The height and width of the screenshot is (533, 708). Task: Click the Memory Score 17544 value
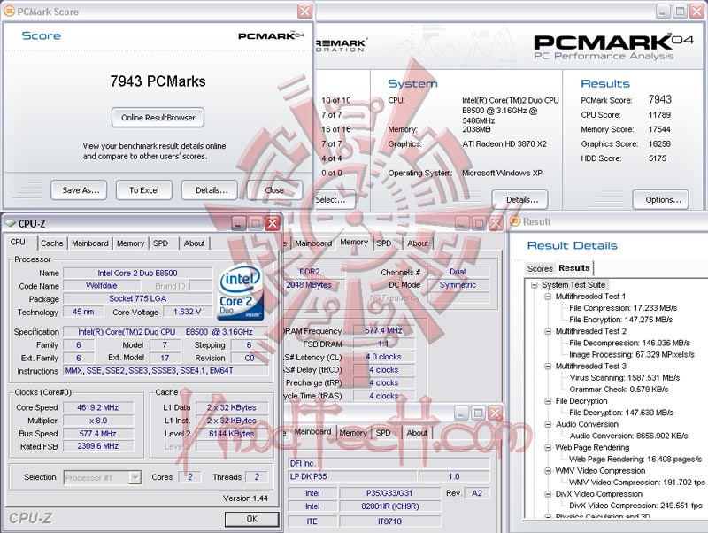659,129
